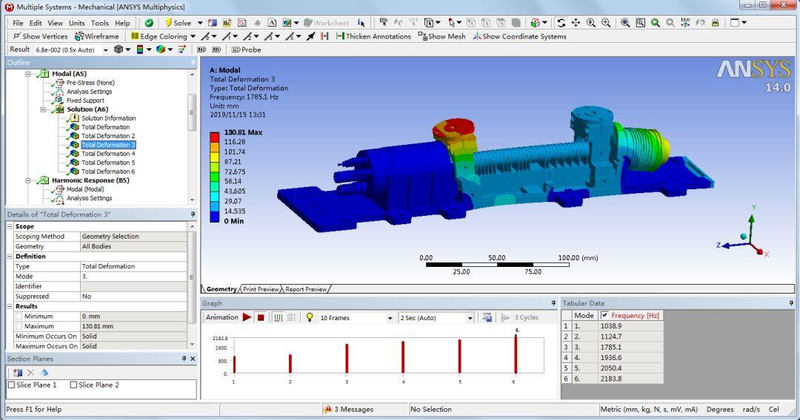Collapse the Modal (A5) tree node
Image resolution: width=800 pixels, height=420 pixels.
[x=29, y=74]
